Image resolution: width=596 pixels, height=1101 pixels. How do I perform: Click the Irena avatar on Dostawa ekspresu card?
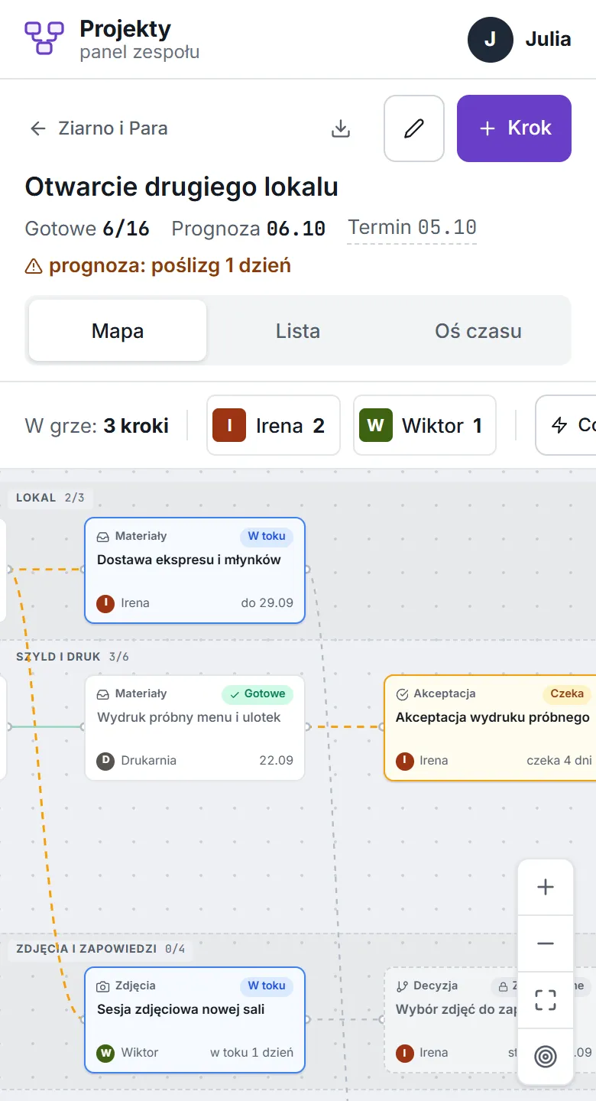point(105,603)
